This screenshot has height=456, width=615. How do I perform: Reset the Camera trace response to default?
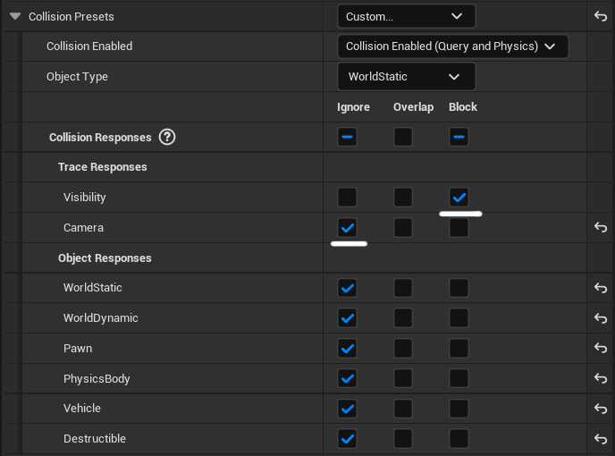click(x=601, y=228)
